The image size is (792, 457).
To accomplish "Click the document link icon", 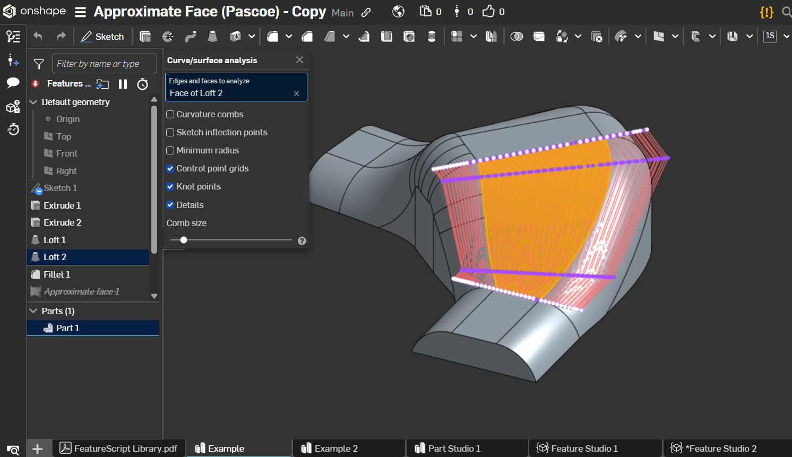I will [x=366, y=12].
